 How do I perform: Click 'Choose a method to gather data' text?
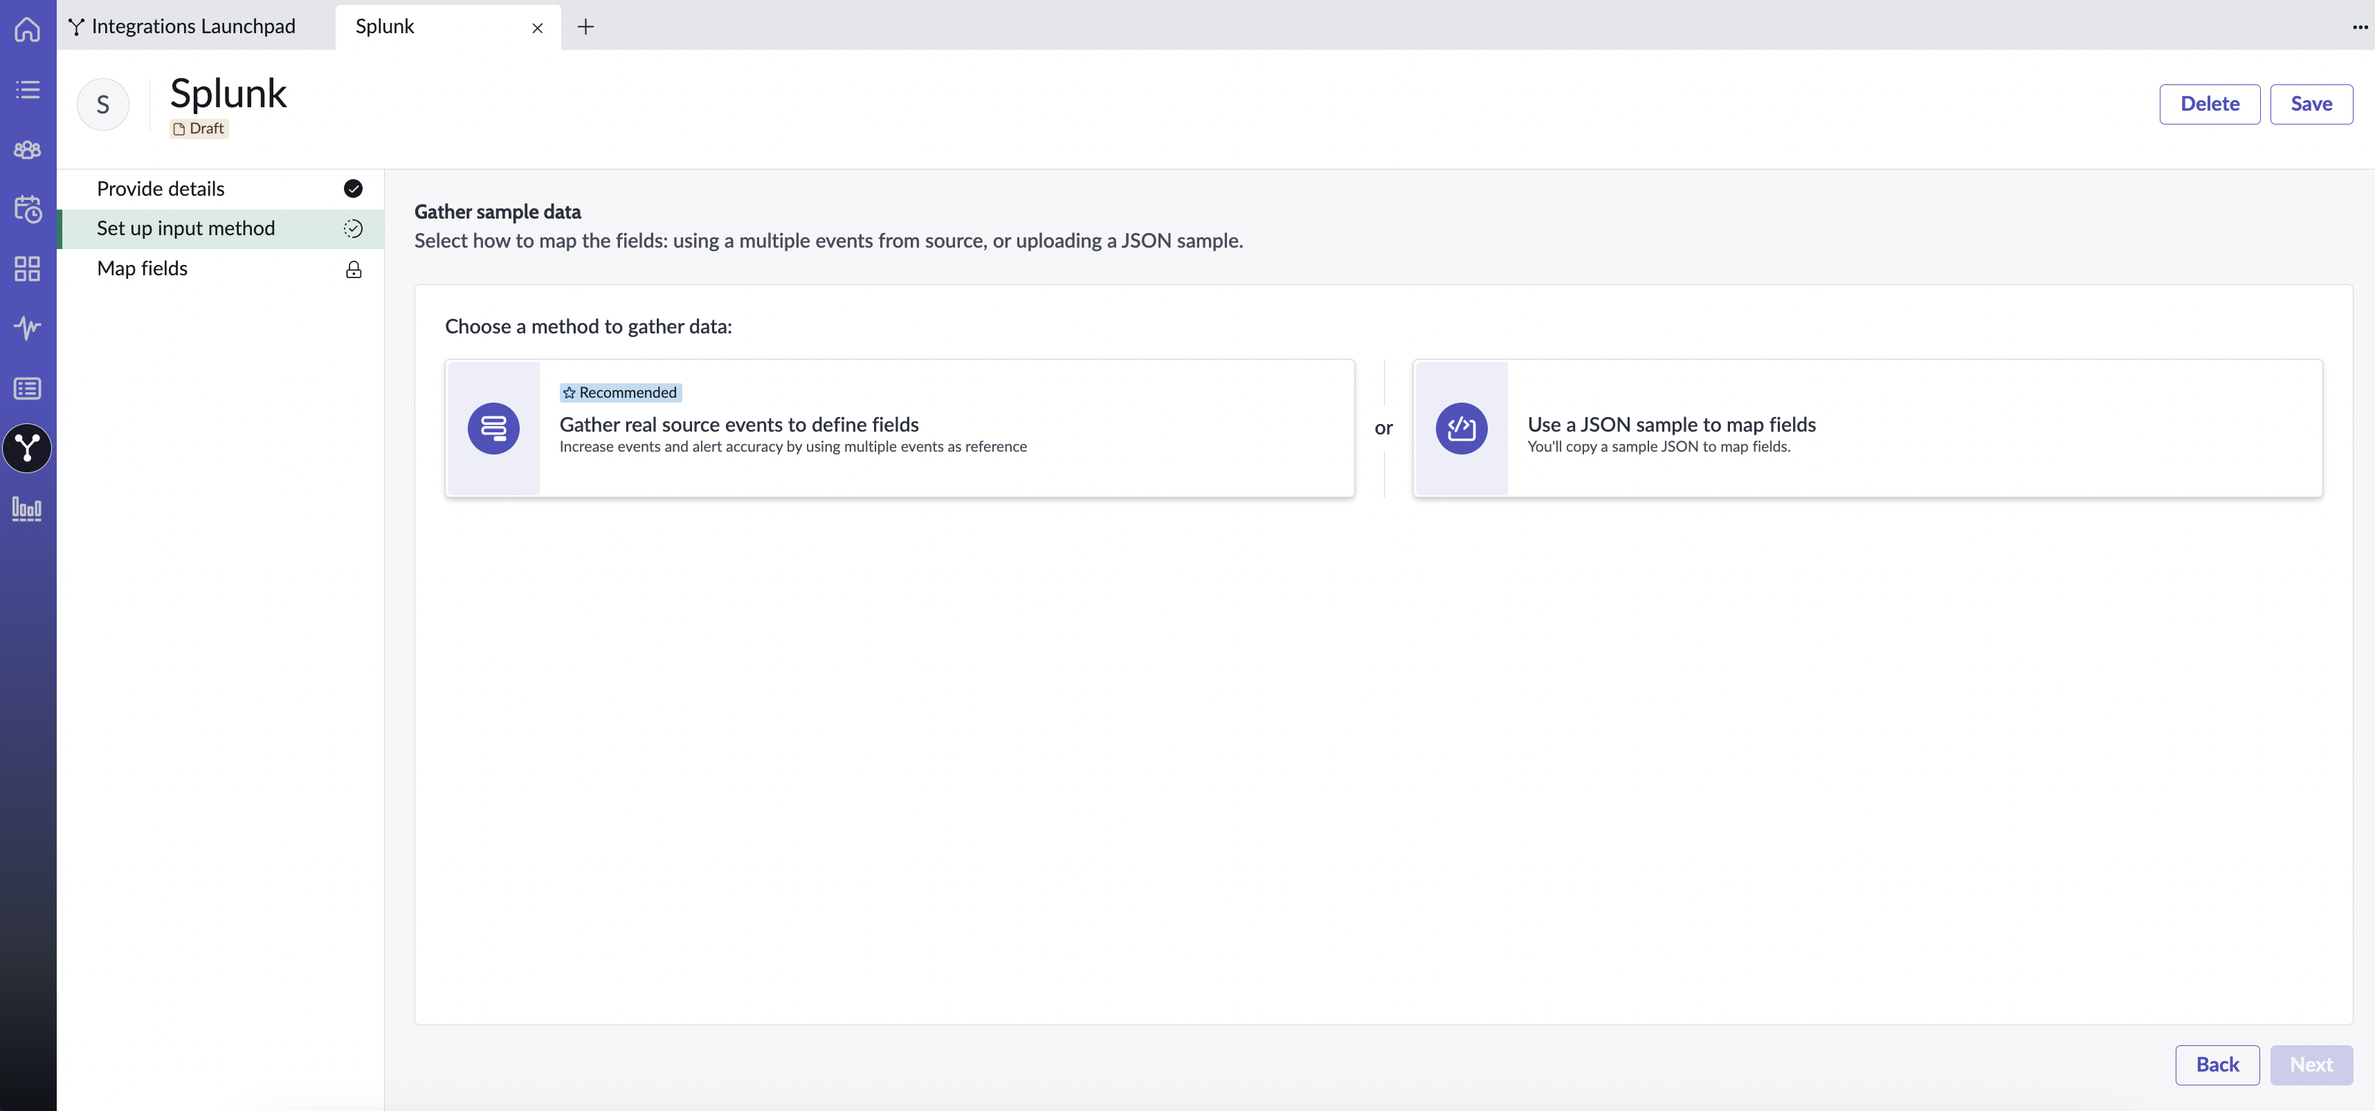(x=588, y=327)
